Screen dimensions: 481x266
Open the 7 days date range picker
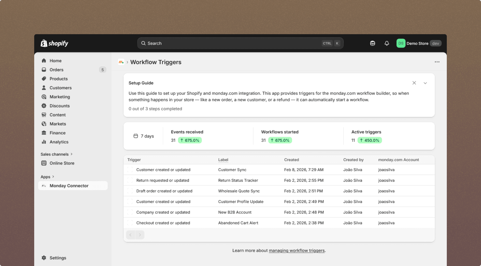pos(144,136)
